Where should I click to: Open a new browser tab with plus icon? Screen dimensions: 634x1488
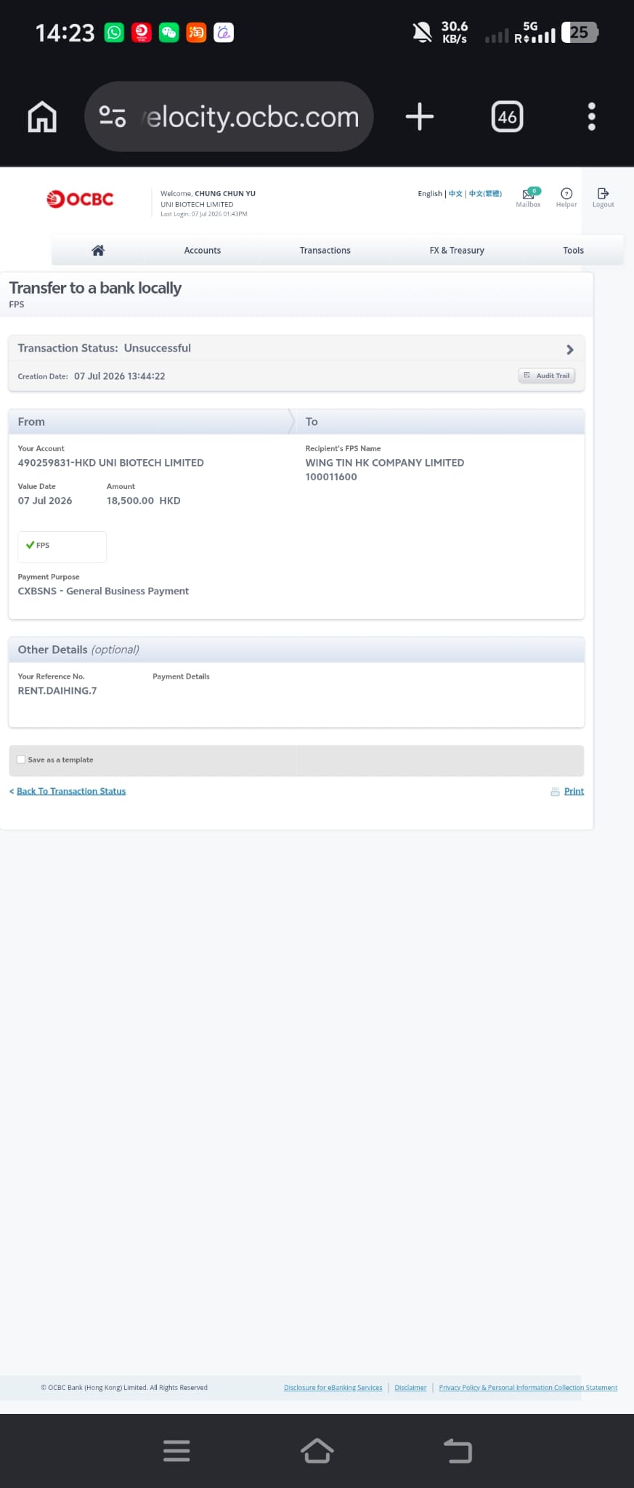click(x=420, y=116)
